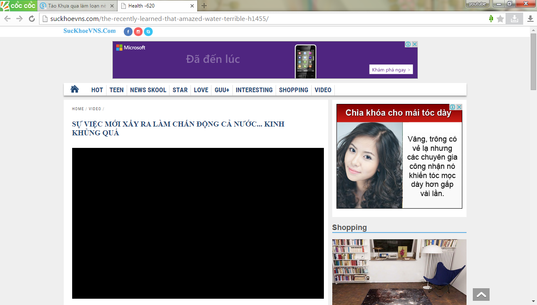Screen dimensions: 537x305
Task: Click the SucKhoeVNS.Com site logo
Action: tap(89, 31)
